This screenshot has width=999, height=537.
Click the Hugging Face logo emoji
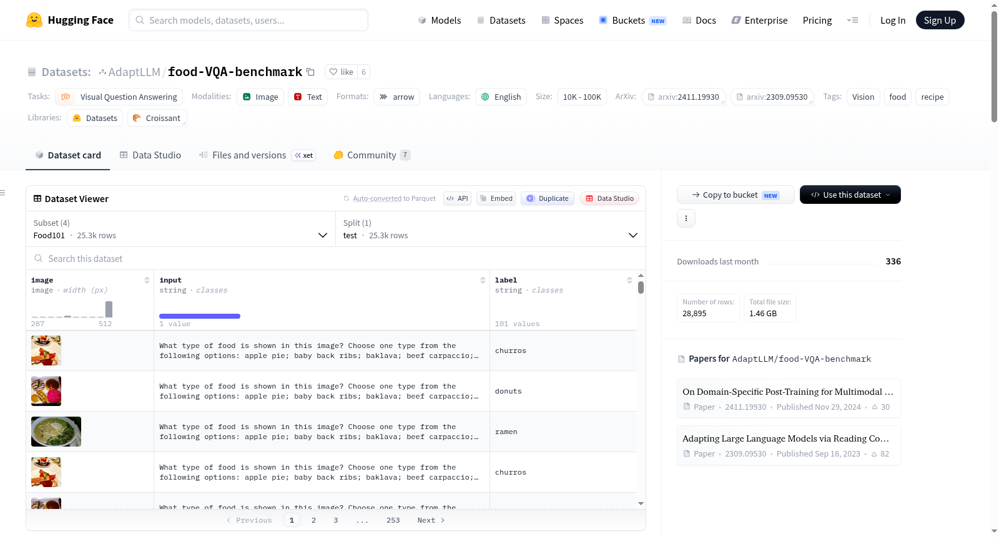coord(34,20)
